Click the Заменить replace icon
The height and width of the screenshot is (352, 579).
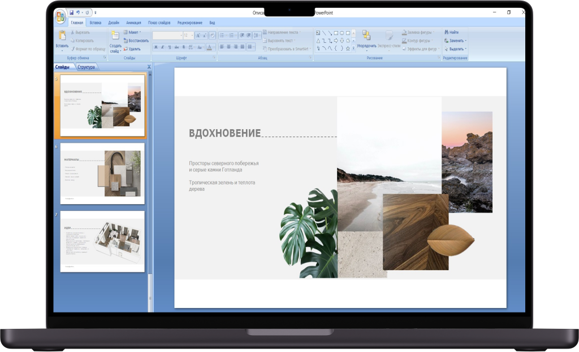(447, 41)
